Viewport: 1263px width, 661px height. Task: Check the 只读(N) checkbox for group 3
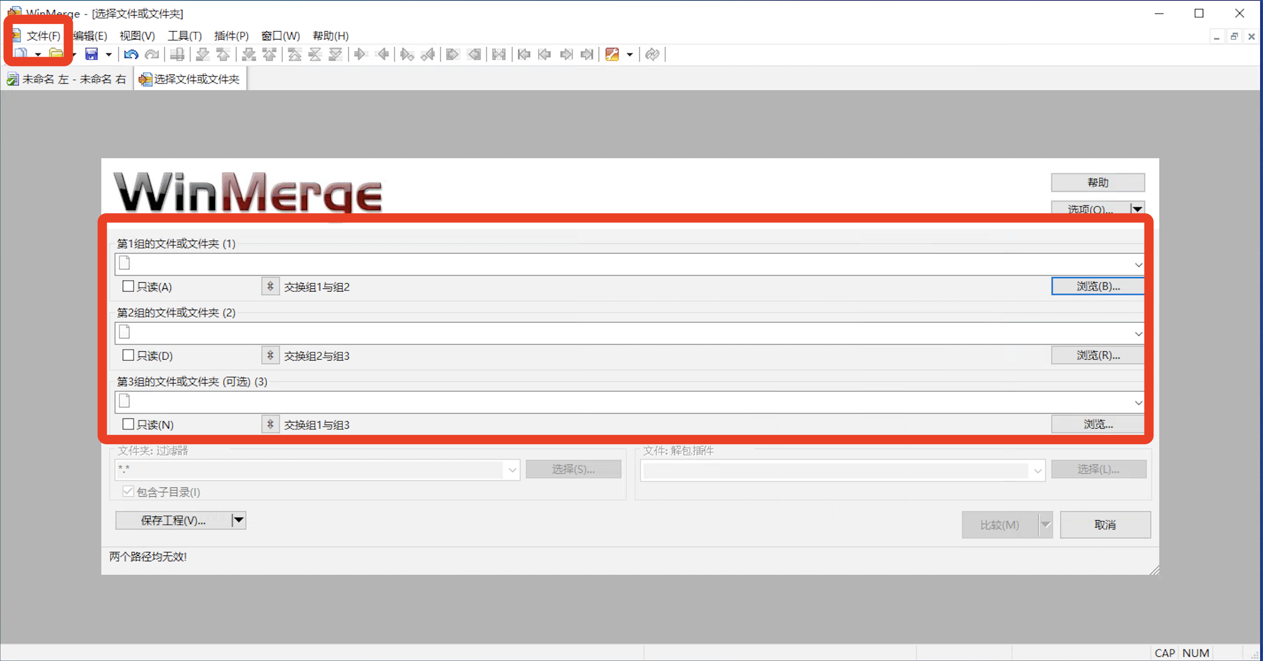[x=128, y=425]
